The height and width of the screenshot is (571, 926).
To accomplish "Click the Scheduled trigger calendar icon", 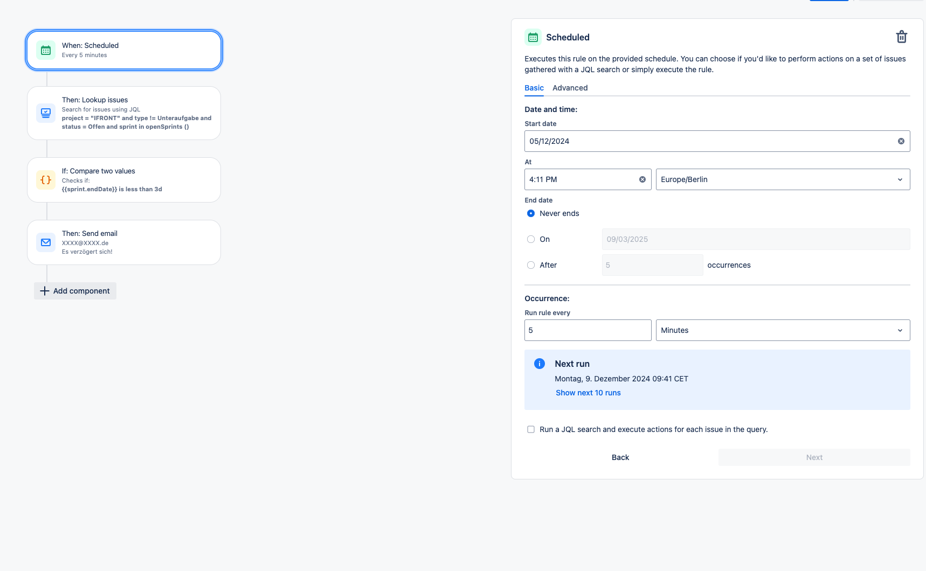I will coord(46,50).
